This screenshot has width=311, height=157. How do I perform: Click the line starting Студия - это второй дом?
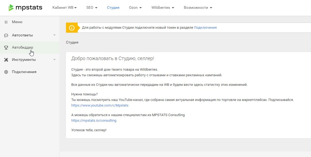pos(115,70)
